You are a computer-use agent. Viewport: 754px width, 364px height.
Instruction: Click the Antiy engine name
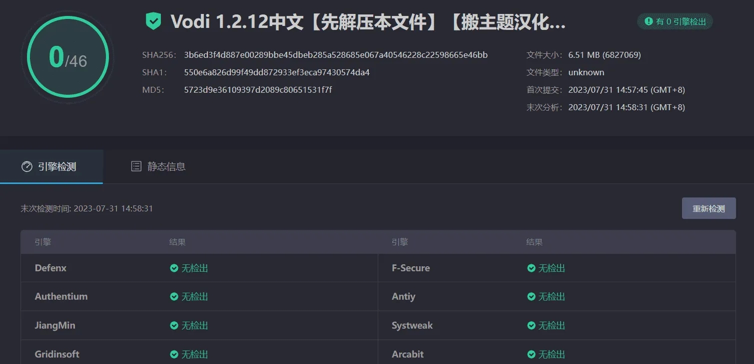(x=404, y=297)
